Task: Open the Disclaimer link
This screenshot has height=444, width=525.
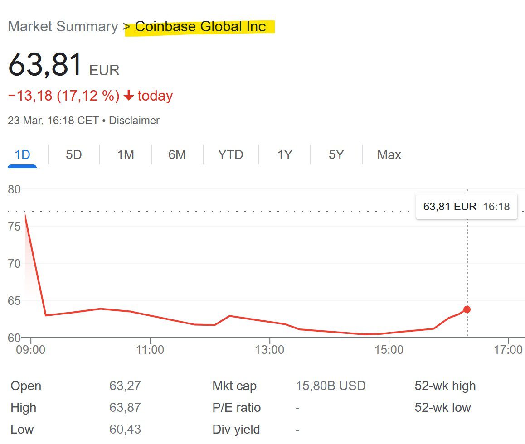Action: [134, 121]
